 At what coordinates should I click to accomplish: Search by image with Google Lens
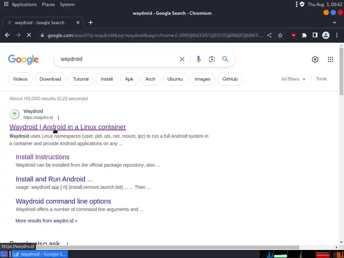click(212, 59)
